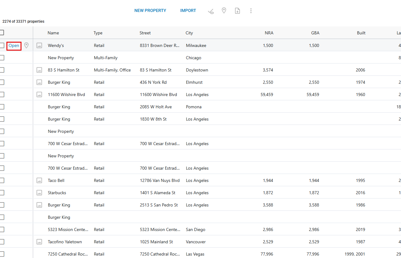Click the Pomona city cell
The image size is (401, 258).
tap(194, 107)
